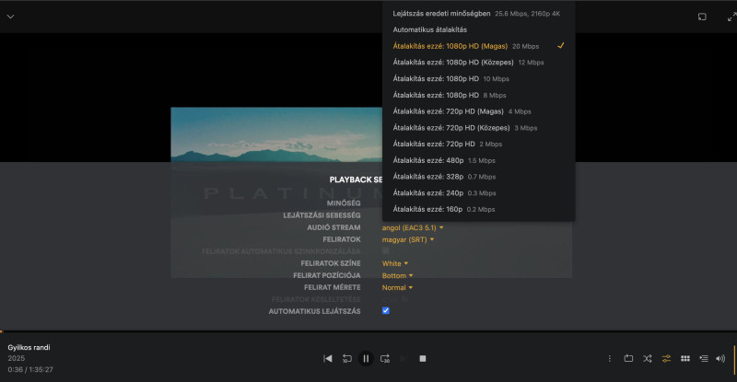Rewind 10 seconds

347,358
